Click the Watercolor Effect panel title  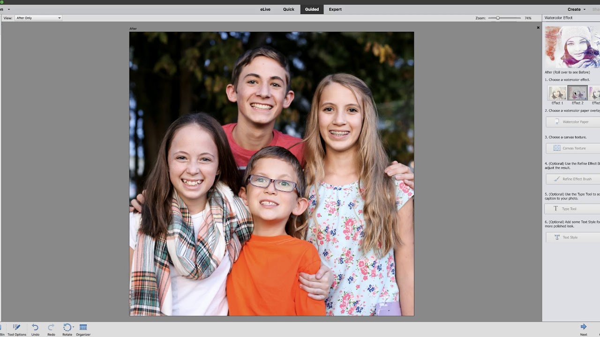point(558,18)
